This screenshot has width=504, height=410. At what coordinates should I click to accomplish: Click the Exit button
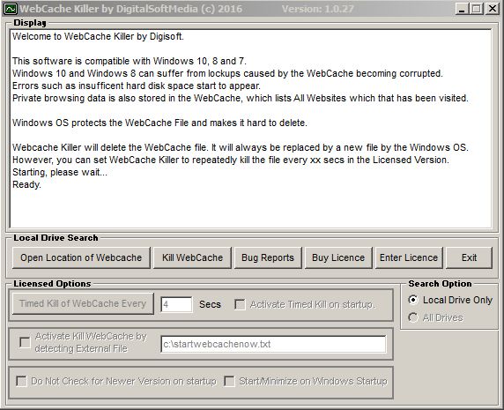pos(469,257)
